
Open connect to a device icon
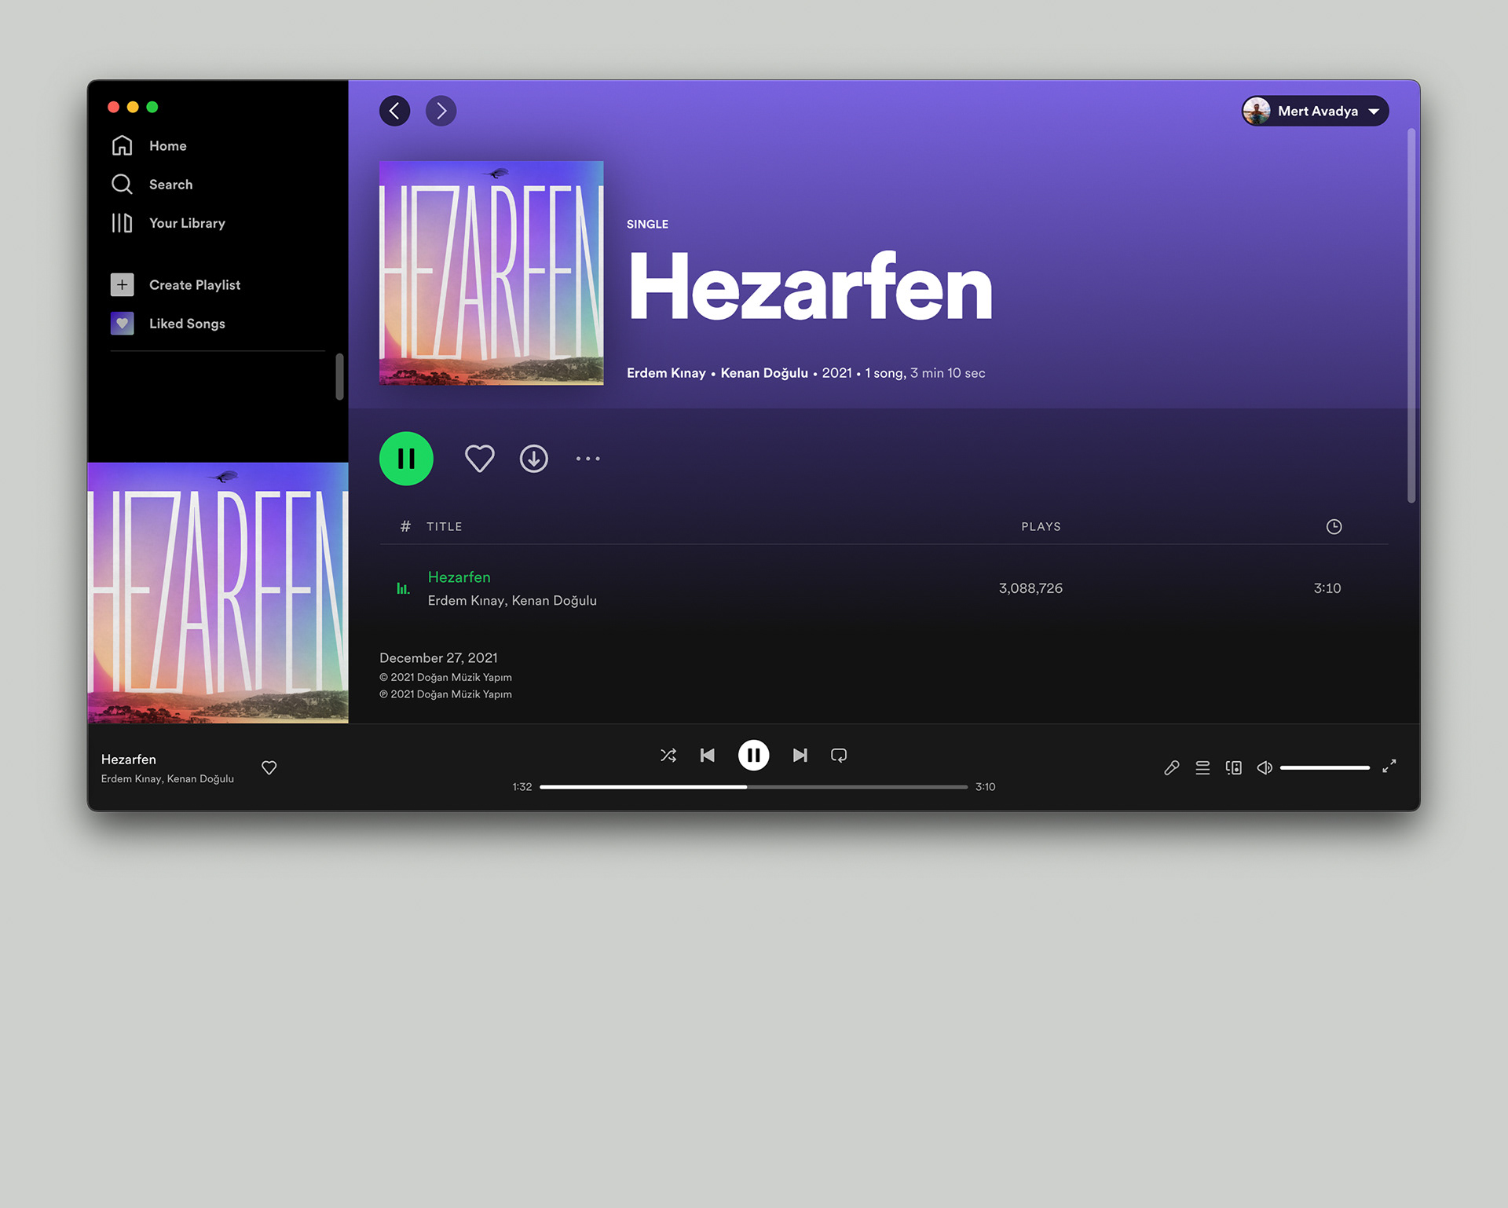pos(1233,767)
